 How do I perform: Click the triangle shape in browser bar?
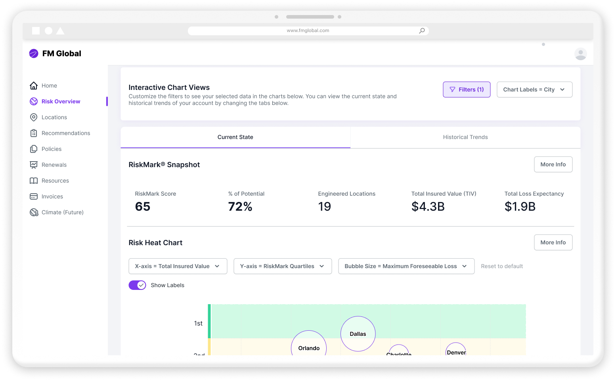pyautogui.click(x=60, y=30)
